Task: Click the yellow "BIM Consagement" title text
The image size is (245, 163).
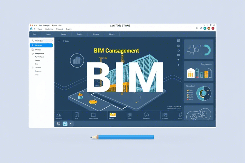Action: (x=116, y=51)
